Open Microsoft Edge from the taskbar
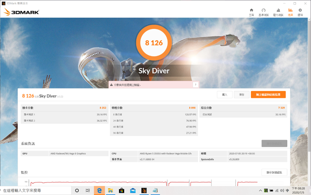 [100, 191]
